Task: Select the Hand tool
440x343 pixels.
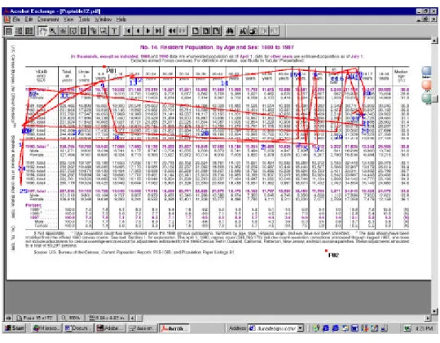Action: pos(42,31)
